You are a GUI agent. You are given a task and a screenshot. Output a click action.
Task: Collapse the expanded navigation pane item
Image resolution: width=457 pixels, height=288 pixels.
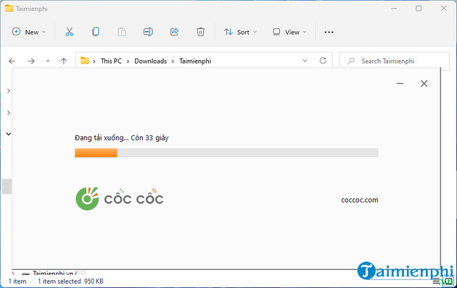pos(9,134)
